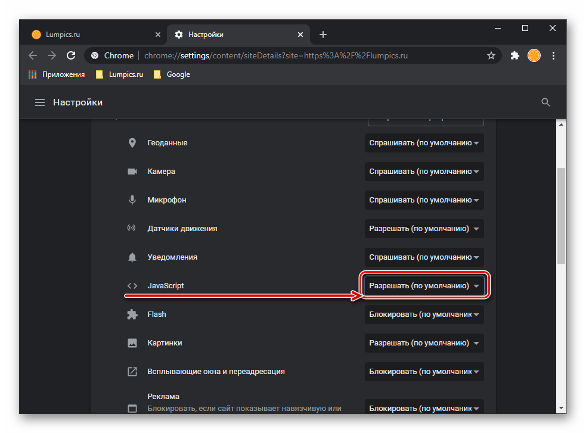This screenshot has width=586, height=433.
Task: Open the Геоданные permission dropdown
Action: [424, 143]
